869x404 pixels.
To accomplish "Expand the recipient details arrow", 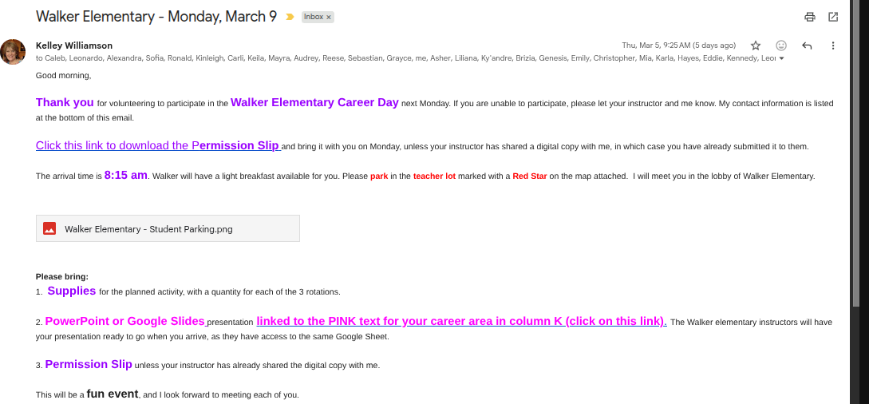I will click(x=781, y=58).
